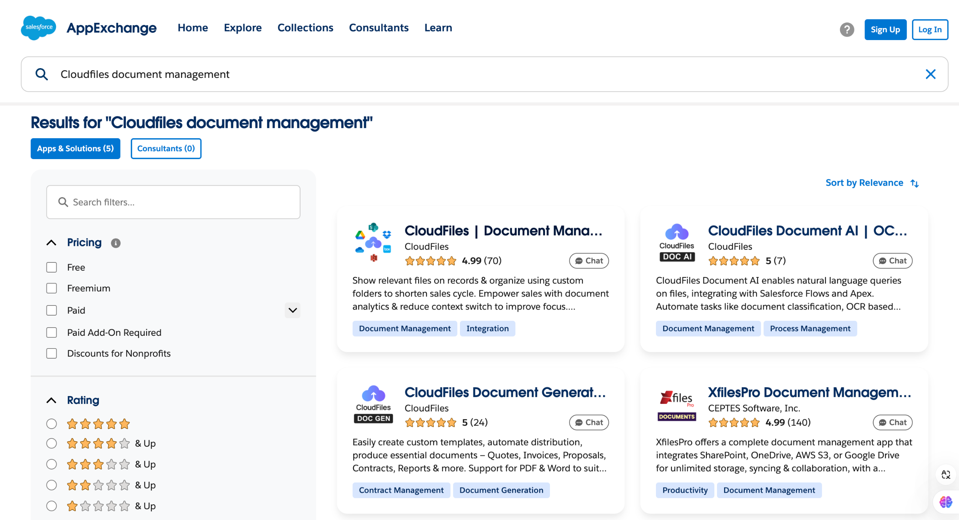959x520 pixels.
Task: Click the search magnifier icon in main bar
Action: [42, 74]
